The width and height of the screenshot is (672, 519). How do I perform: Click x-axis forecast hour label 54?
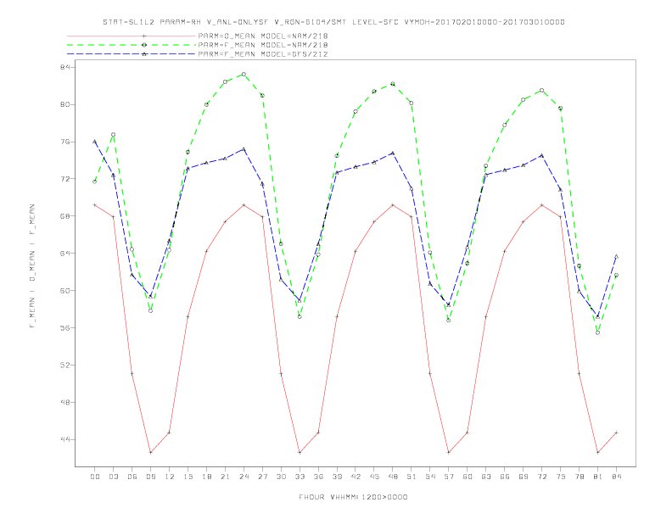[430, 477]
